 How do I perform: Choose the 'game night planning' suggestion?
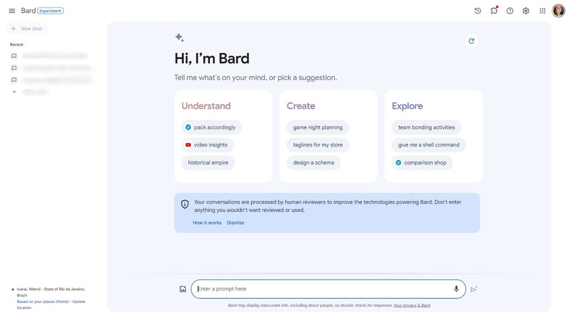tap(317, 128)
